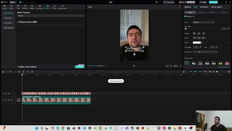Image resolution: width=232 pixels, height=131 pixels.
Task: Toggle Bold text pattern
Action: (x=194, y=33)
